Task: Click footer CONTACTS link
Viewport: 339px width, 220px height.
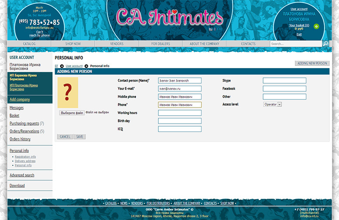Action: (x=210, y=203)
